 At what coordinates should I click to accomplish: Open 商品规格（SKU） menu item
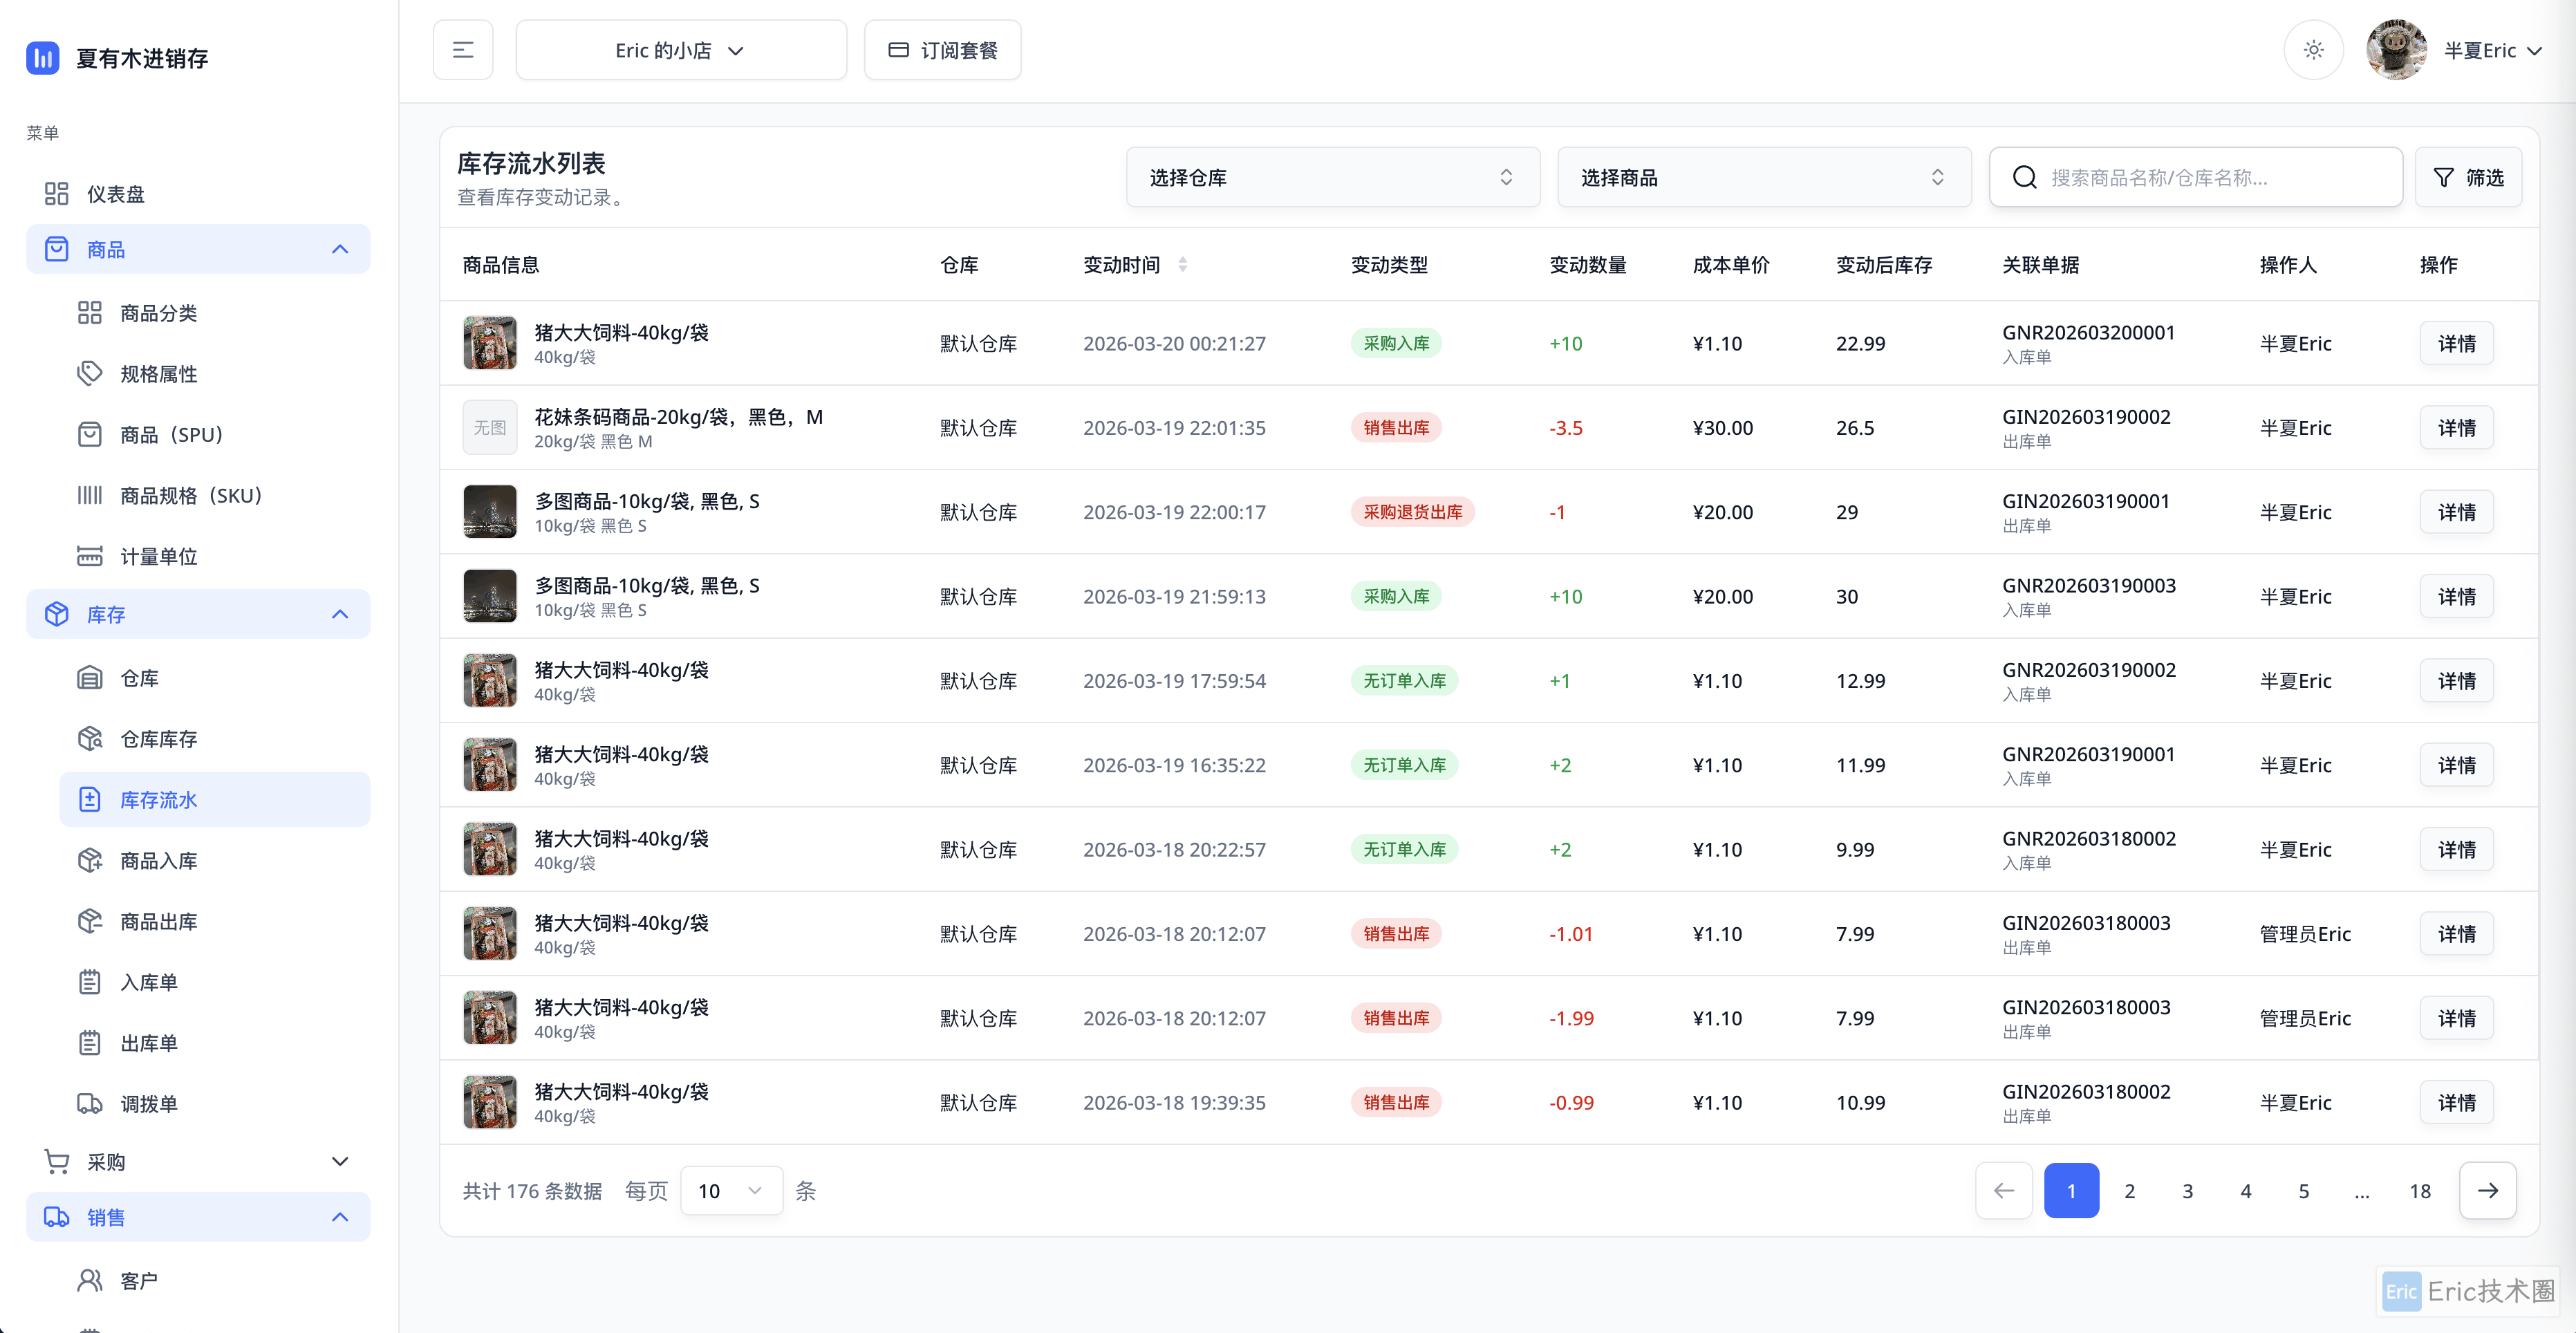tap(190, 496)
